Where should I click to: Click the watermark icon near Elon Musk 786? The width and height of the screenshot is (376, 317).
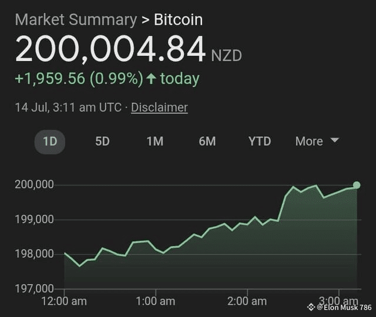click(x=311, y=307)
